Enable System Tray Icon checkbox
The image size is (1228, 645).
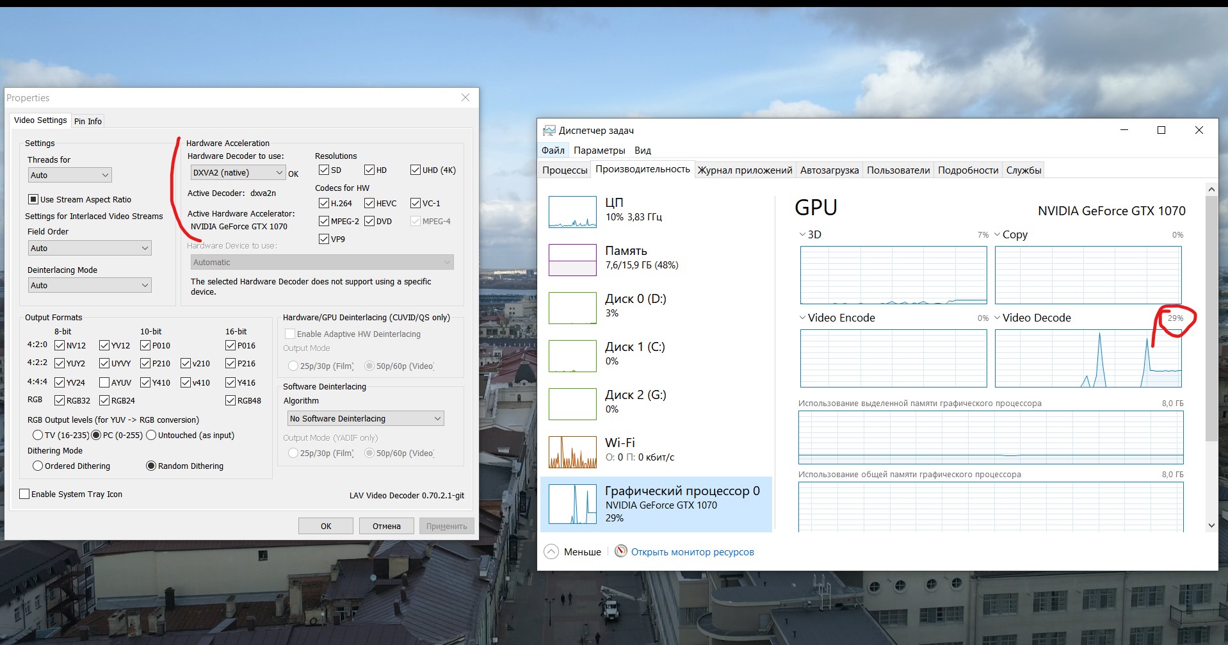pos(24,494)
